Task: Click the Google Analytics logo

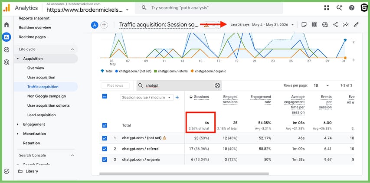Action: point(7,8)
